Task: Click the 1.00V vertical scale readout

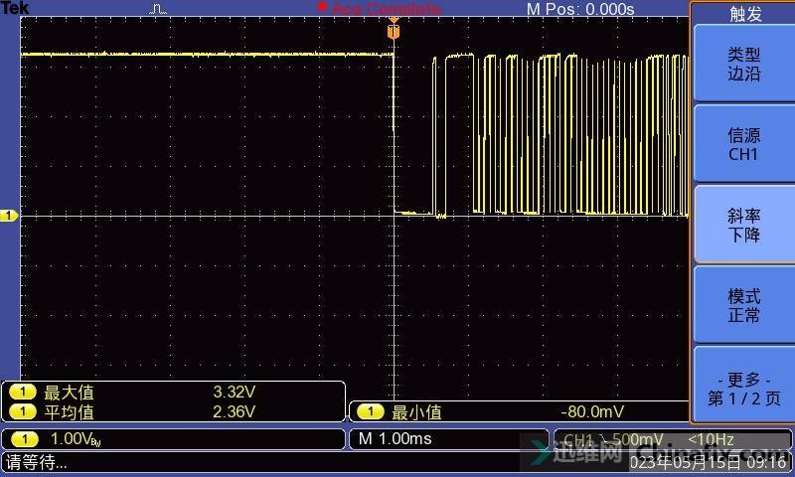Action: click(x=76, y=439)
